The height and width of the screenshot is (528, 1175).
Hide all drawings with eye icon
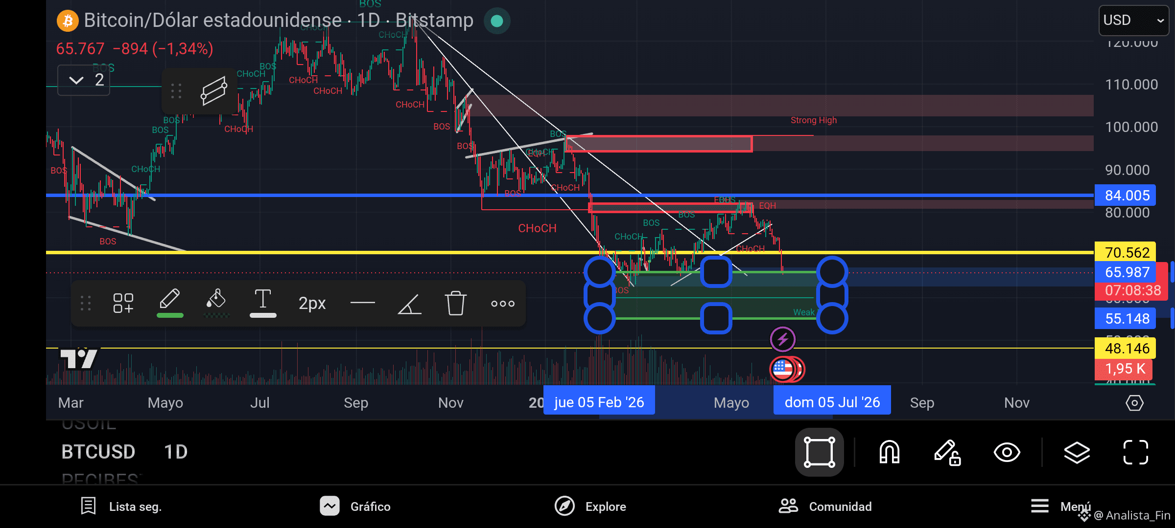(1007, 452)
